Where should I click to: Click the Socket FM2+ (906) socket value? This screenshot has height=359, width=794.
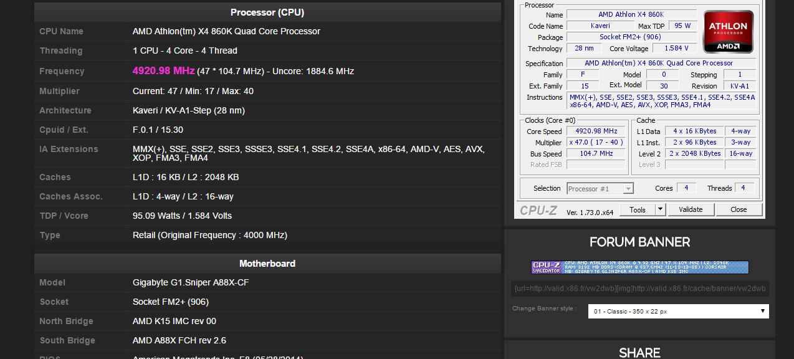170,302
